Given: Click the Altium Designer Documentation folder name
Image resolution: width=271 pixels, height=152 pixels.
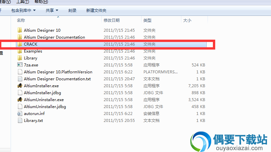Looking at the screenshot, I should [x=54, y=37].
